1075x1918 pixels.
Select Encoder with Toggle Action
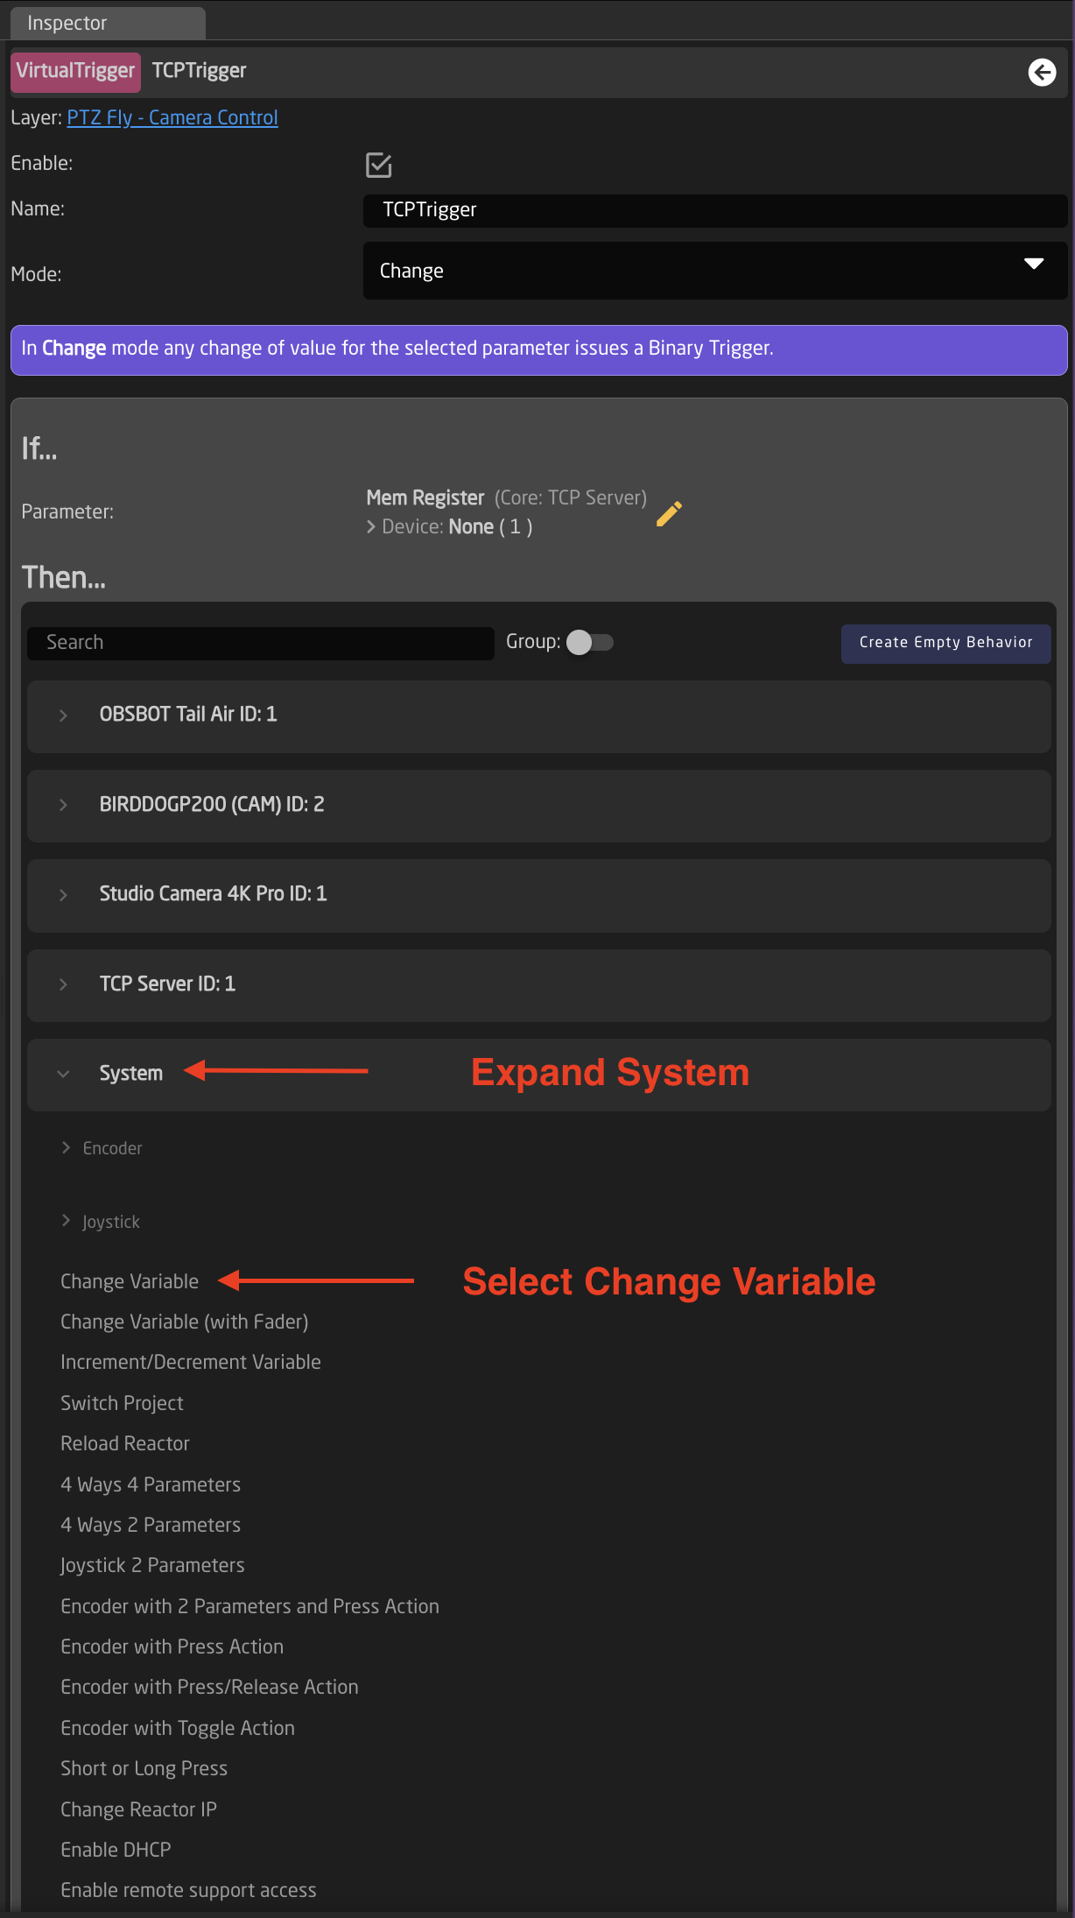pyautogui.click(x=178, y=1728)
